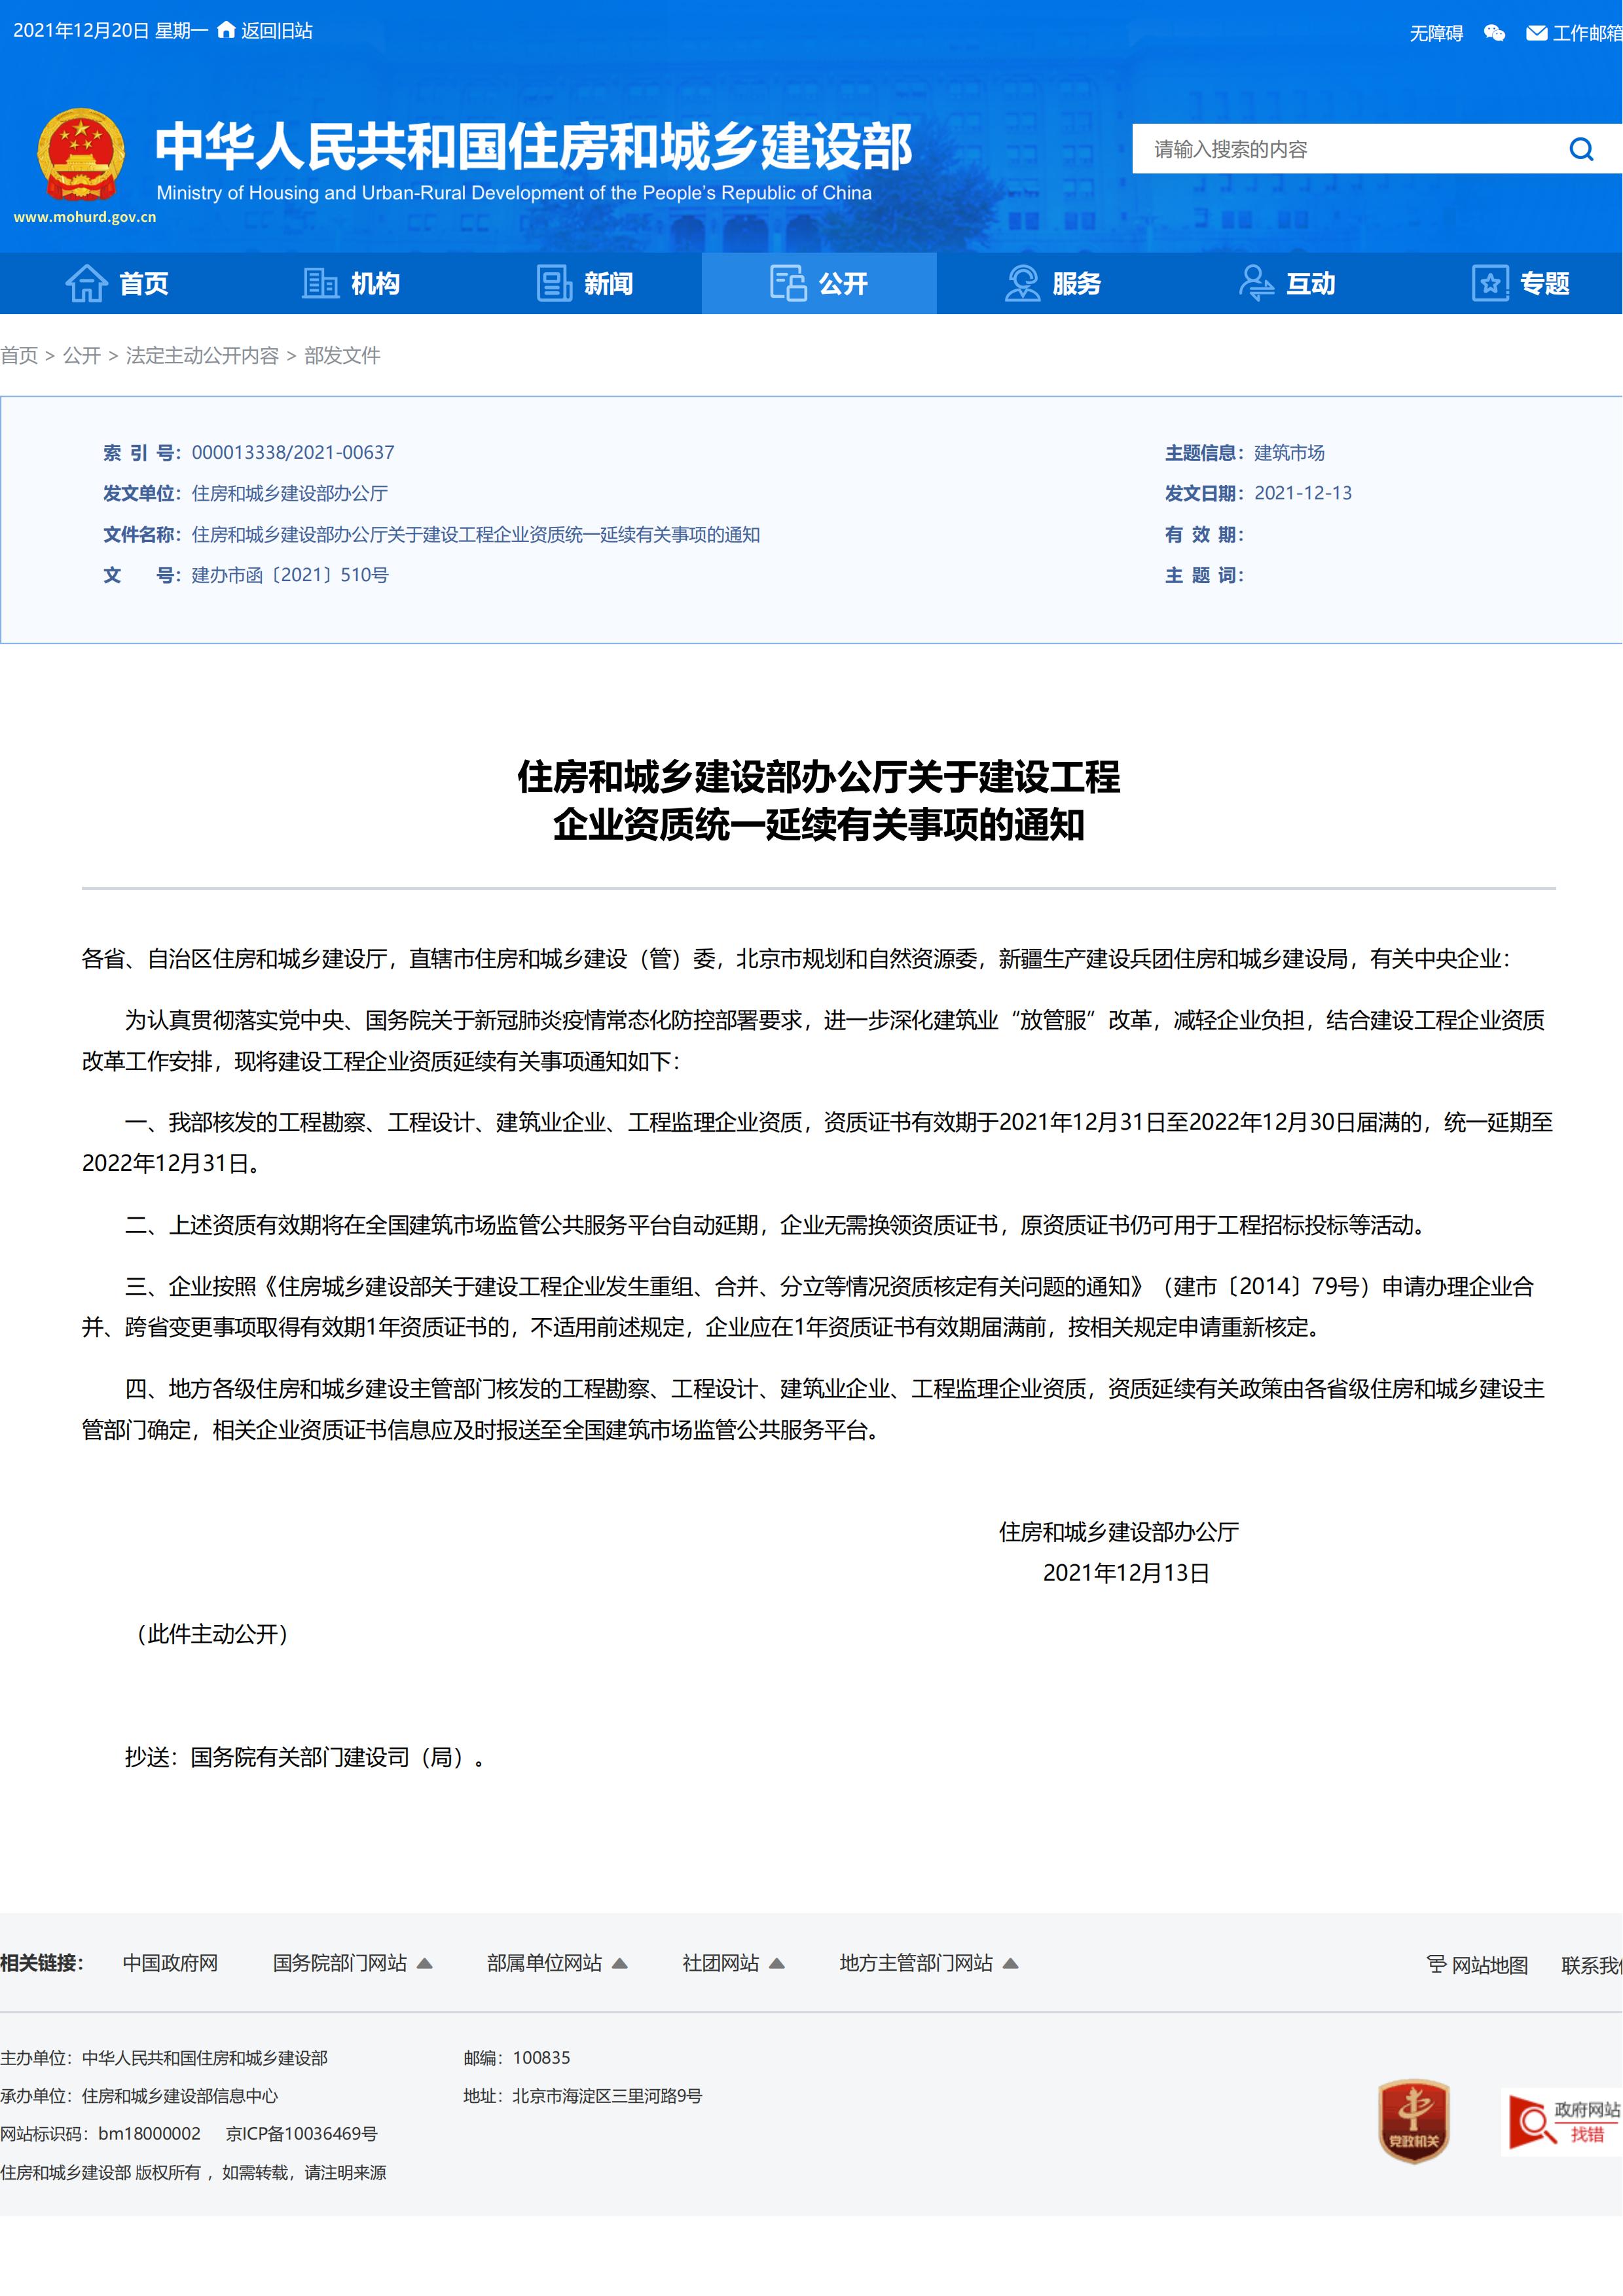Click 公开 in the breadcrumb
This screenshot has width=1623, height=2296.
click(82, 355)
